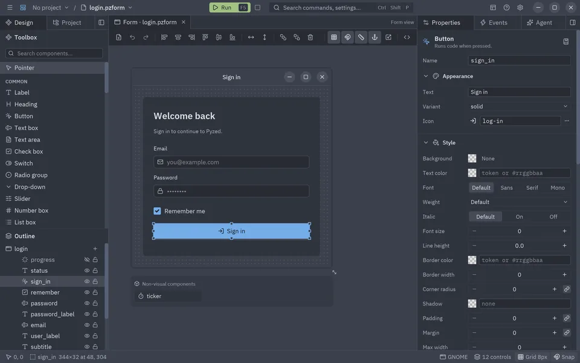Toggle the anchor guides toolbar button
This screenshot has height=363, width=580.
(375, 37)
